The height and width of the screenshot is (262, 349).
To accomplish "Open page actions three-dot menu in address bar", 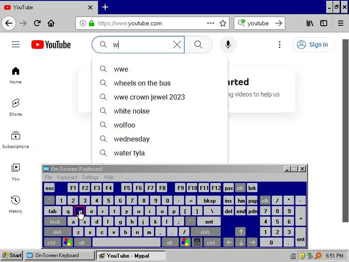I will [210, 23].
